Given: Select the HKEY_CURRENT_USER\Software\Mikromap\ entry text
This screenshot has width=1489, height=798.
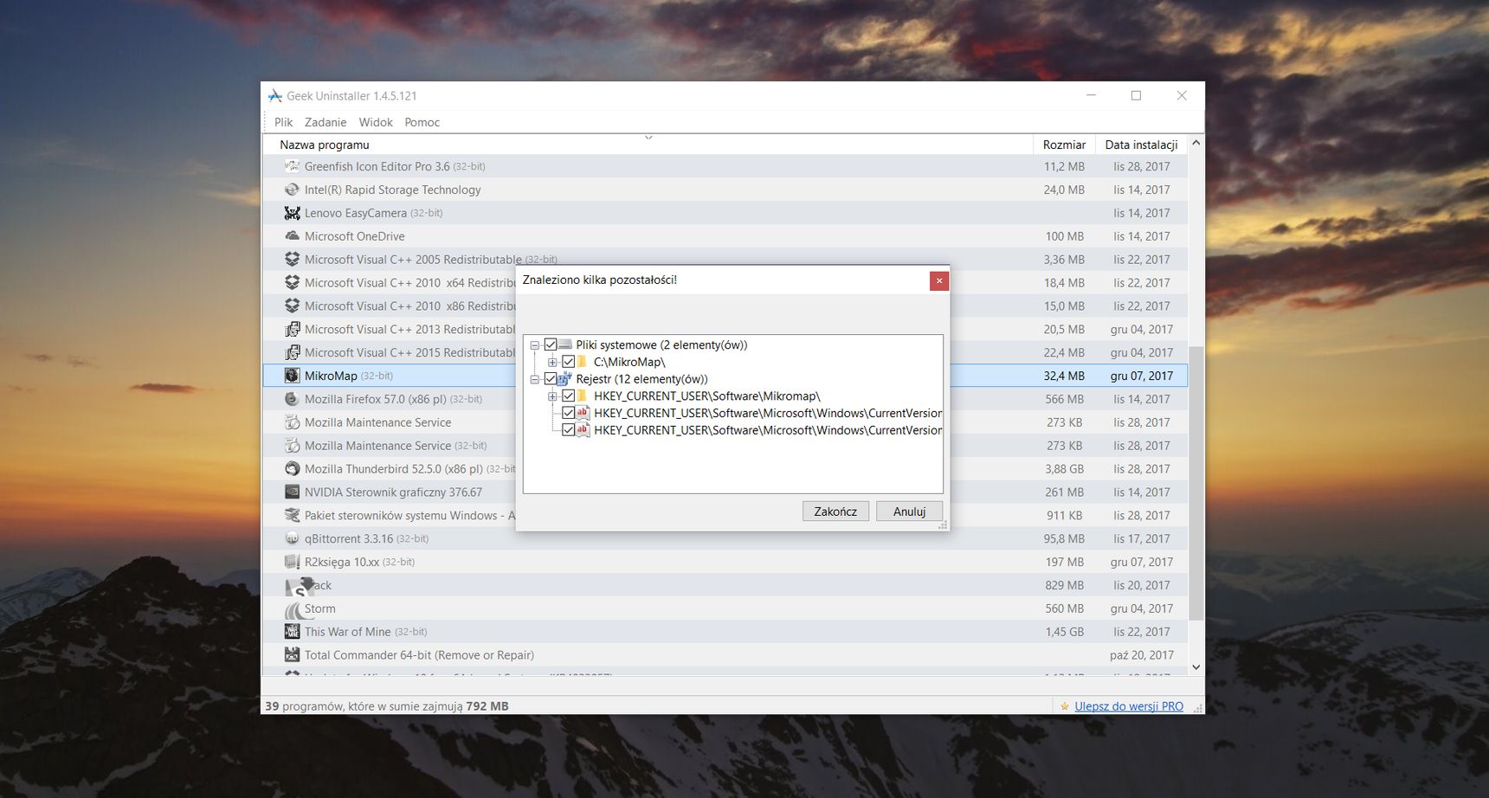Looking at the screenshot, I should (x=706, y=396).
